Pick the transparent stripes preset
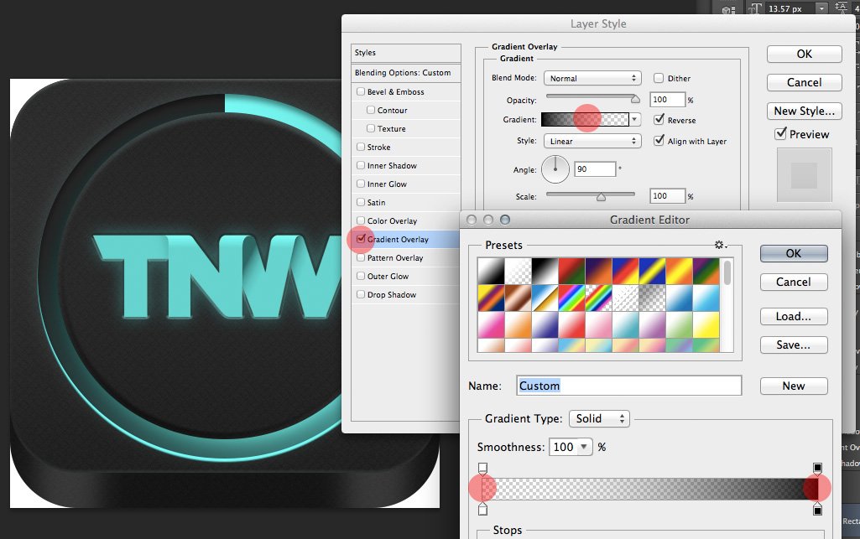 (625, 298)
